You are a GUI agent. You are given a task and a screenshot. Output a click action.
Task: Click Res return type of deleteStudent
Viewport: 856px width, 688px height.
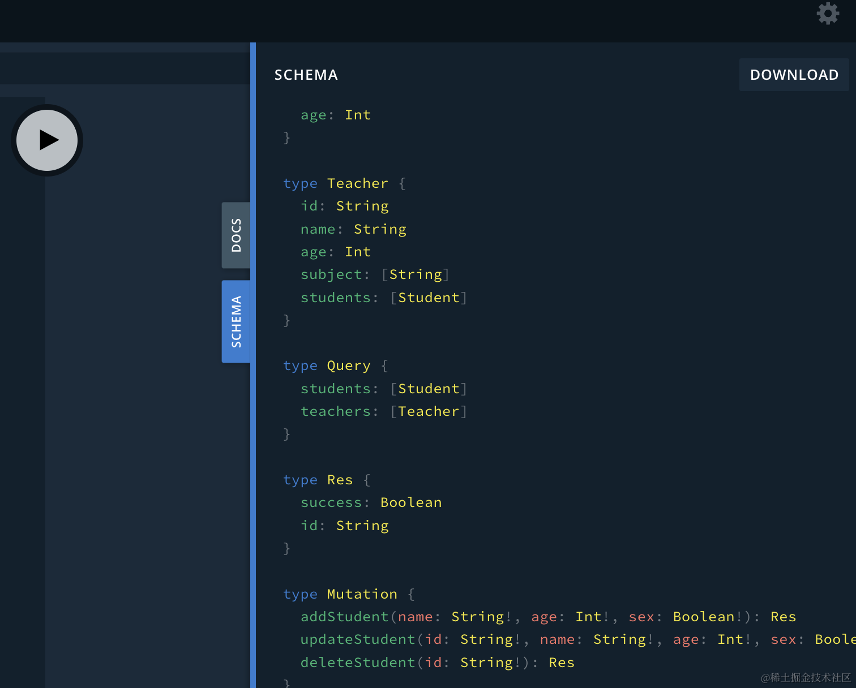(x=561, y=663)
